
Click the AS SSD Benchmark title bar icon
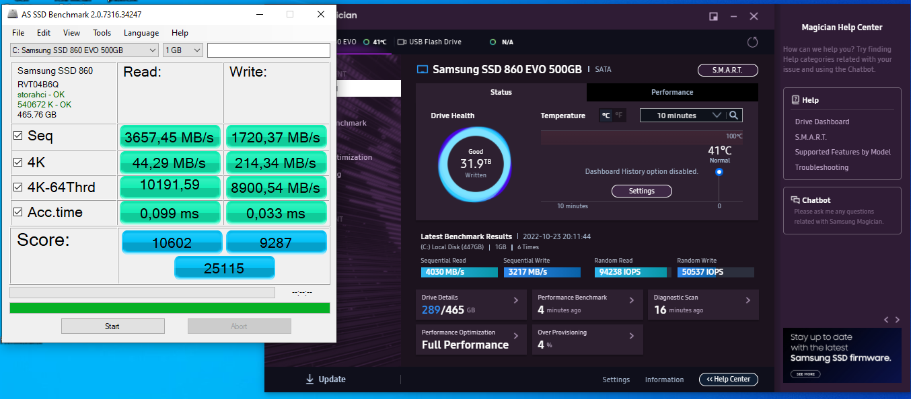point(12,14)
